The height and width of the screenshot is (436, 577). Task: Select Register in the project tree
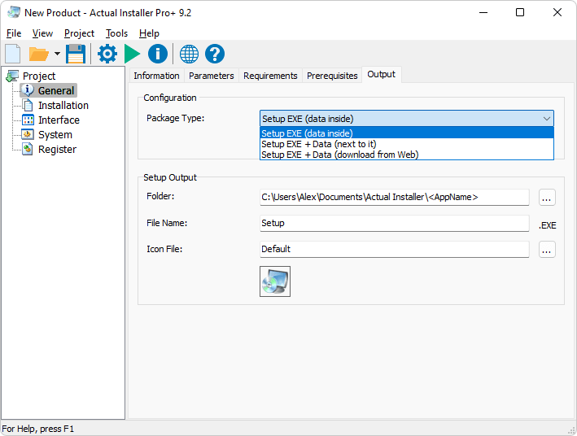(x=57, y=150)
